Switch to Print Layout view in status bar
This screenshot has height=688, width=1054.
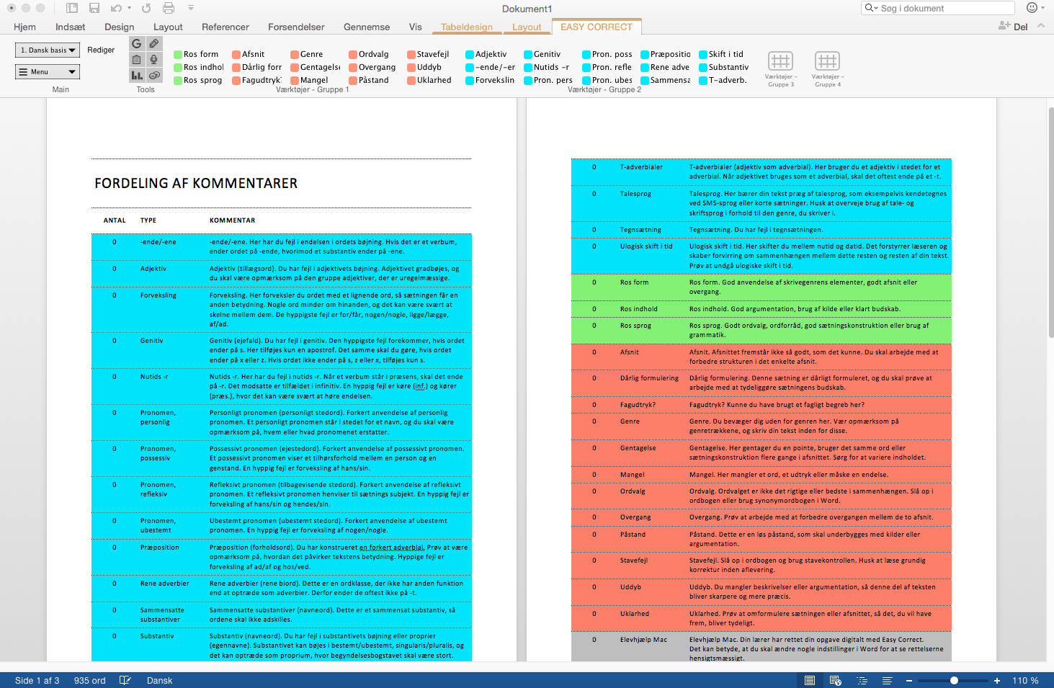[810, 680]
